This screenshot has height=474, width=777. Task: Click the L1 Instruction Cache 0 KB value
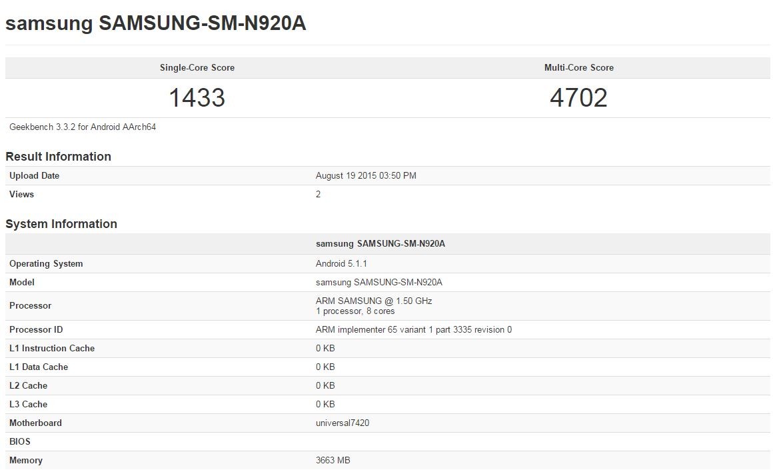[326, 349]
